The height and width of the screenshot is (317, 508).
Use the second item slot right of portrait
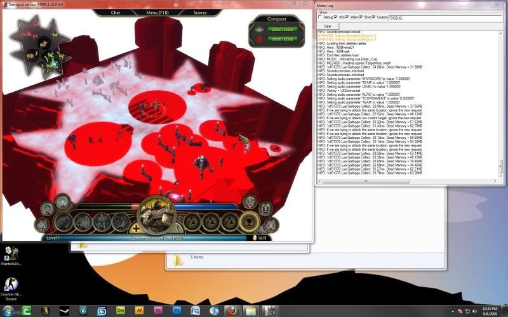coord(211,223)
